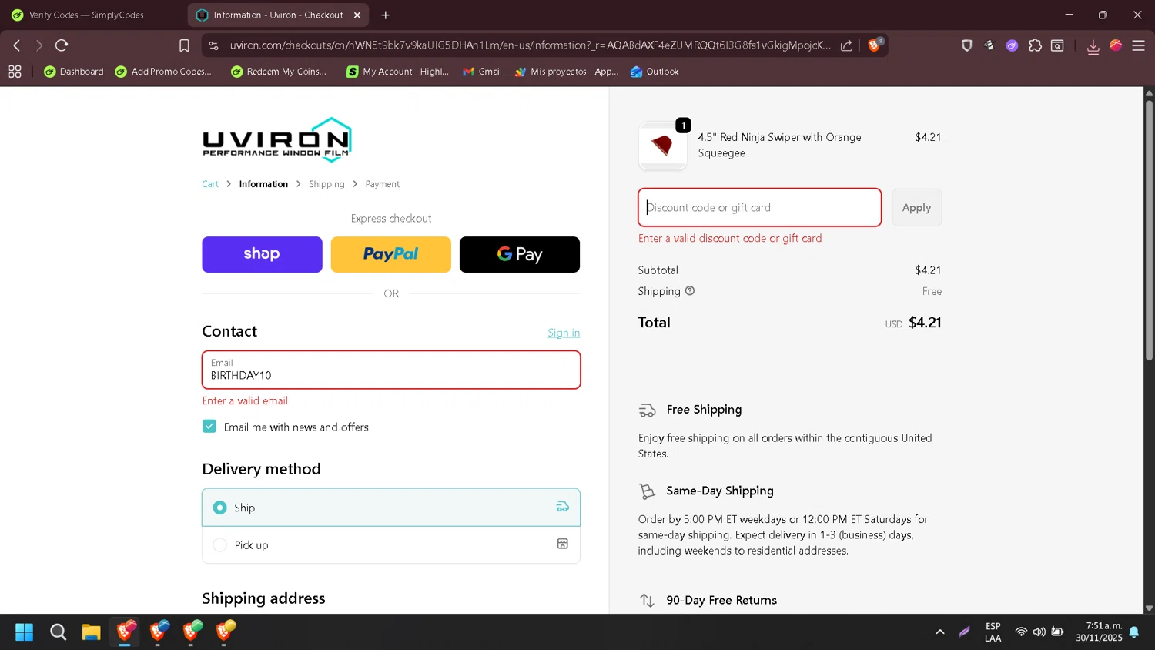Open Wi-Fi network settings in tray

click(1021, 632)
